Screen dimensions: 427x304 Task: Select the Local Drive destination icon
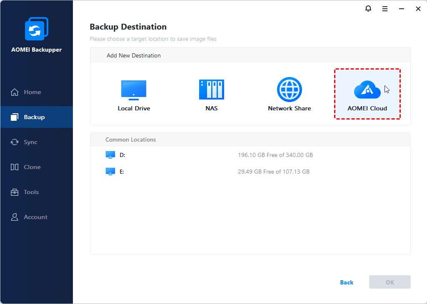134,90
